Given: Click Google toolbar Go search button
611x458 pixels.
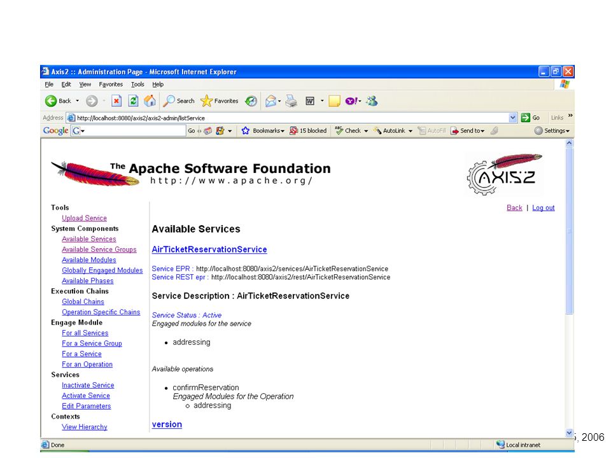Looking at the screenshot, I should [x=192, y=131].
